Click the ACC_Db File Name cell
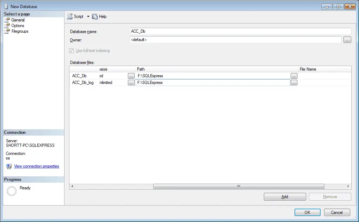Image resolution: width=359 pixels, height=222 pixels. click(x=324, y=76)
